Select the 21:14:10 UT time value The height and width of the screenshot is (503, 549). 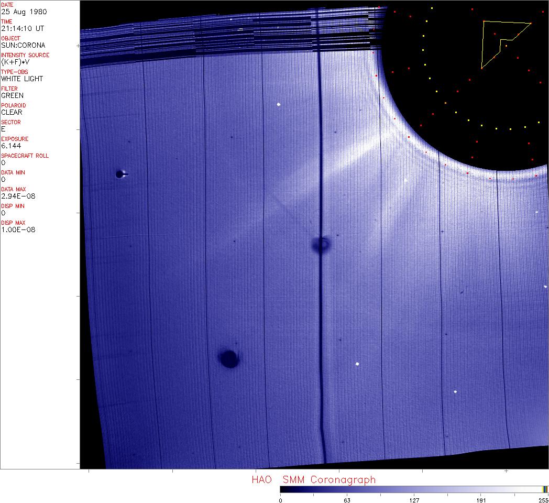coord(23,28)
